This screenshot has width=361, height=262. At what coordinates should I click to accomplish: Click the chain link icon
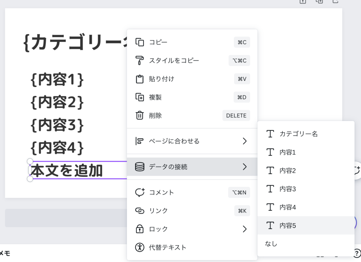tap(140, 211)
